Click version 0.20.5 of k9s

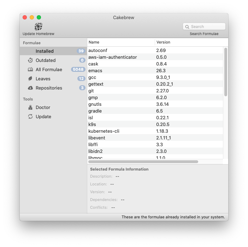pyautogui.click(x=163, y=124)
